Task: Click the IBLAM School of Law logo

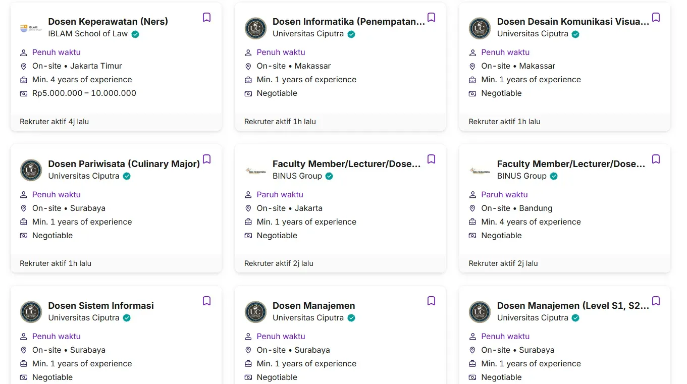Action: click(x=31, y=28)
